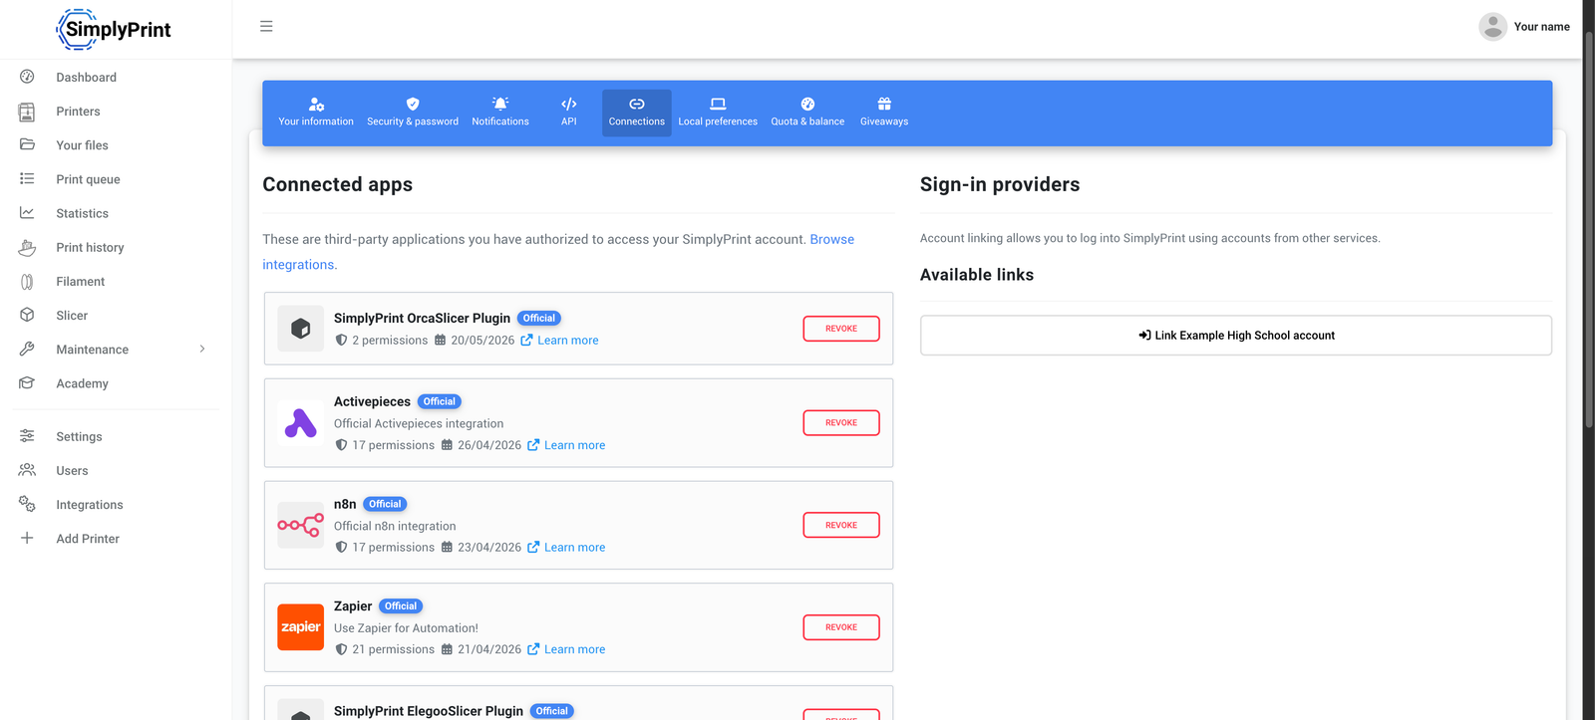Screen dimensions: 1595x720
Task: Revoke SimplyPrint OrcaSlicer Plugin access
Action: pyautogui.click(x=841, y=329)
